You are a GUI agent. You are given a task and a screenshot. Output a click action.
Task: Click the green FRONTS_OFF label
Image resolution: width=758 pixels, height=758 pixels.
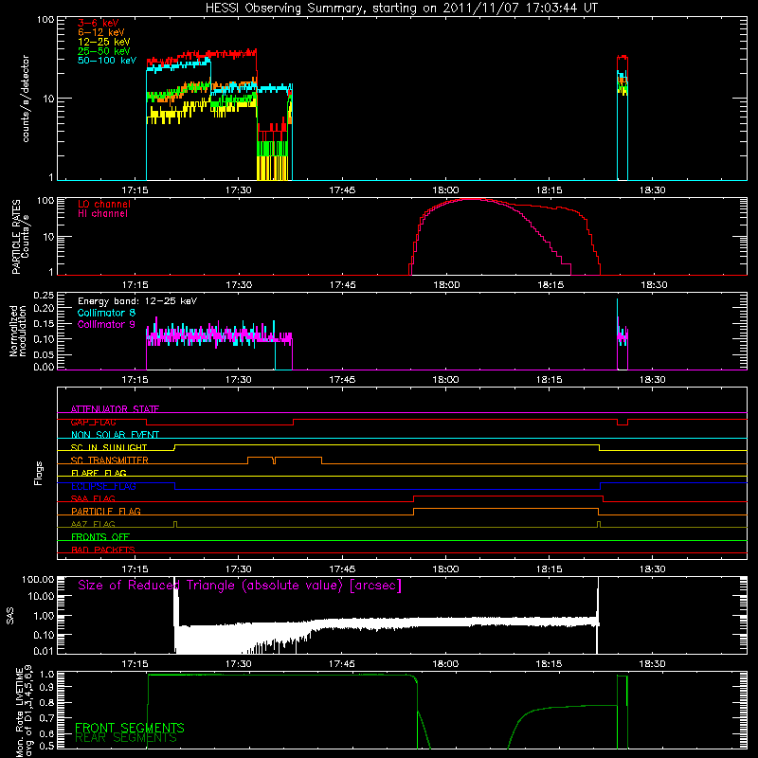click(100, 536)
